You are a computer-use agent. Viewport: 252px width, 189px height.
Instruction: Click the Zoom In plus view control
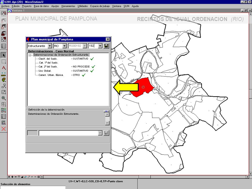pos(12,177)
